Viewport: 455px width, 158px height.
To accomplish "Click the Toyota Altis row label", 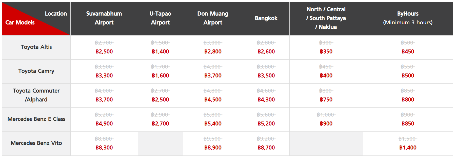I will [x=36, y=47].
